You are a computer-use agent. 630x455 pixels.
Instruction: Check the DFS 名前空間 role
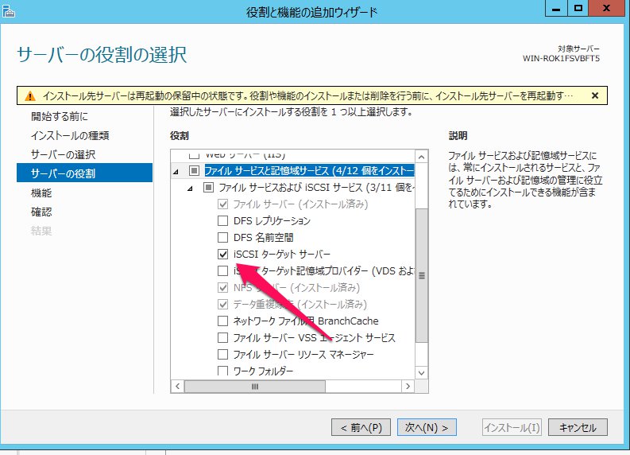point(223,238)
